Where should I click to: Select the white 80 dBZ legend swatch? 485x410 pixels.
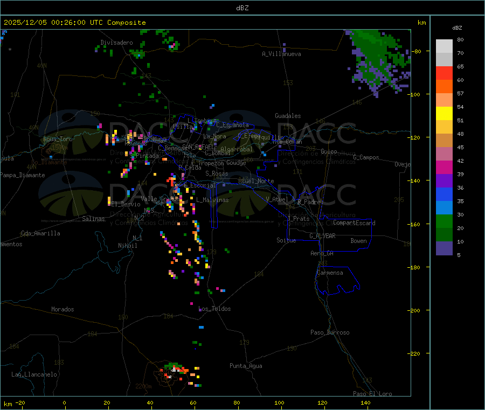tap(444, 46)
